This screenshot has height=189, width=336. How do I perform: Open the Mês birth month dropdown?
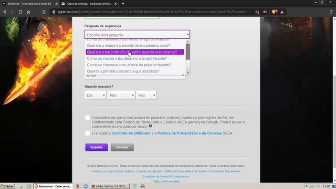click(x=121, y=95)
